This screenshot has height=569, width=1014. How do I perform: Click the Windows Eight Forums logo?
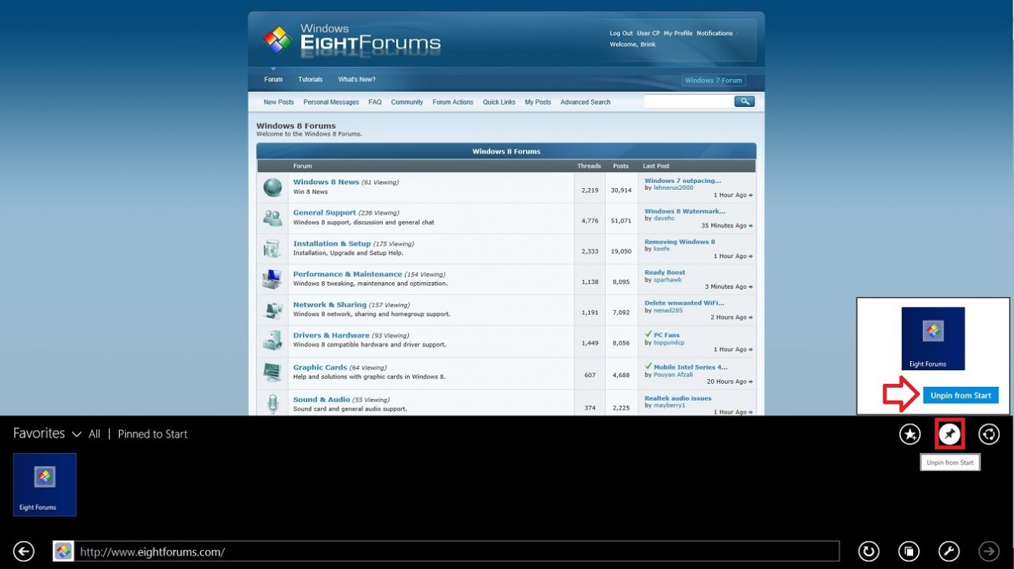[351, 39]
